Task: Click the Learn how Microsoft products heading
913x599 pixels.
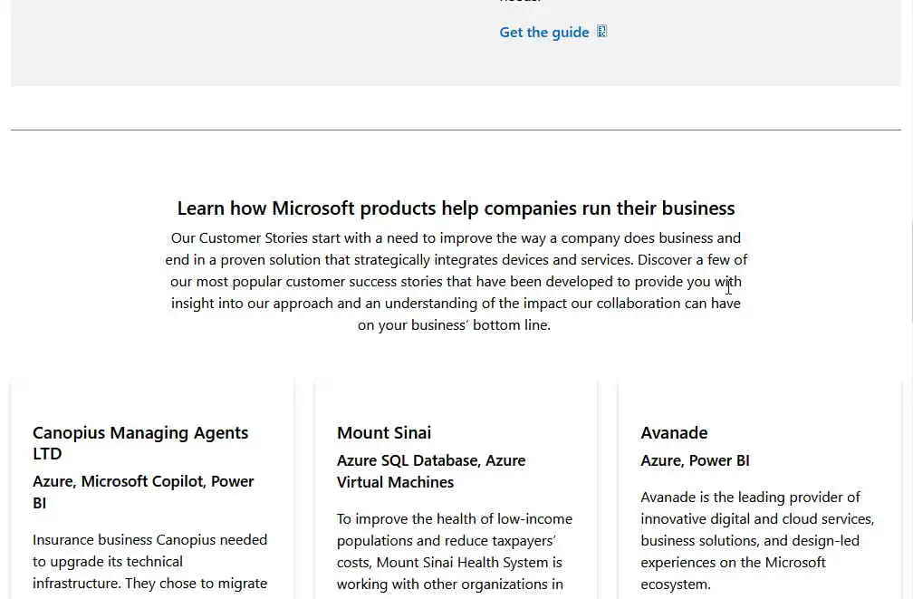Action: 456,208
